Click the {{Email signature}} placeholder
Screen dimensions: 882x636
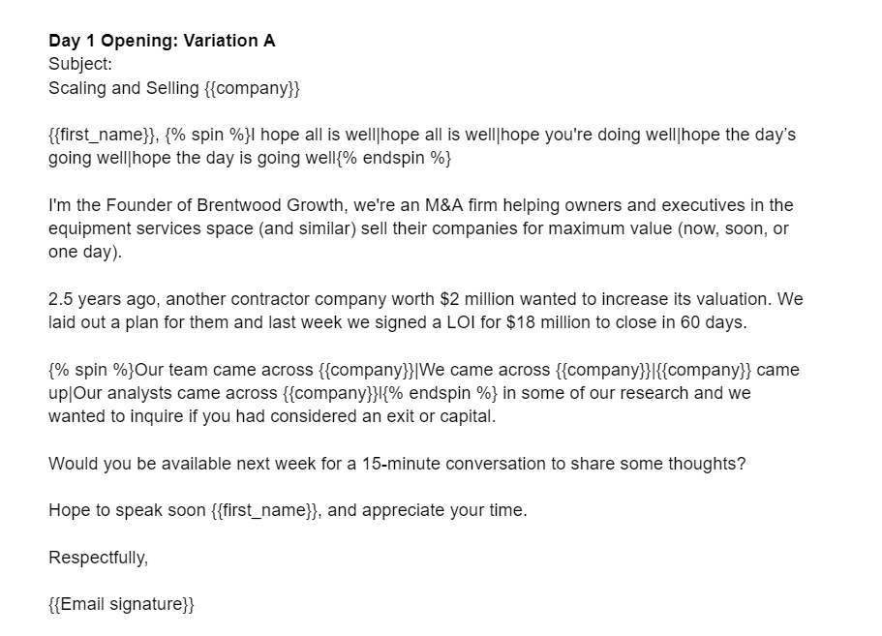pos(121,604)
